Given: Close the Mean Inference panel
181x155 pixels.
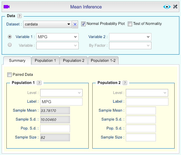Looking at the screenshot, I should coord(175,7).
